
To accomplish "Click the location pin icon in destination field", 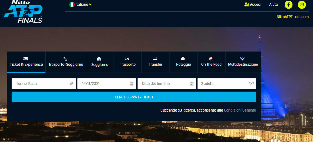I will 71,84.
